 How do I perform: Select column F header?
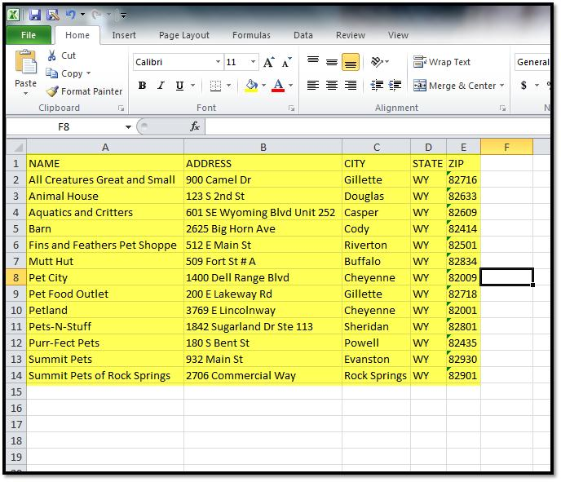pos(506,147)
